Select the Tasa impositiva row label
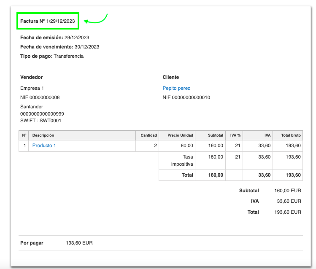The image size is (316, 269). pos(182,160)
